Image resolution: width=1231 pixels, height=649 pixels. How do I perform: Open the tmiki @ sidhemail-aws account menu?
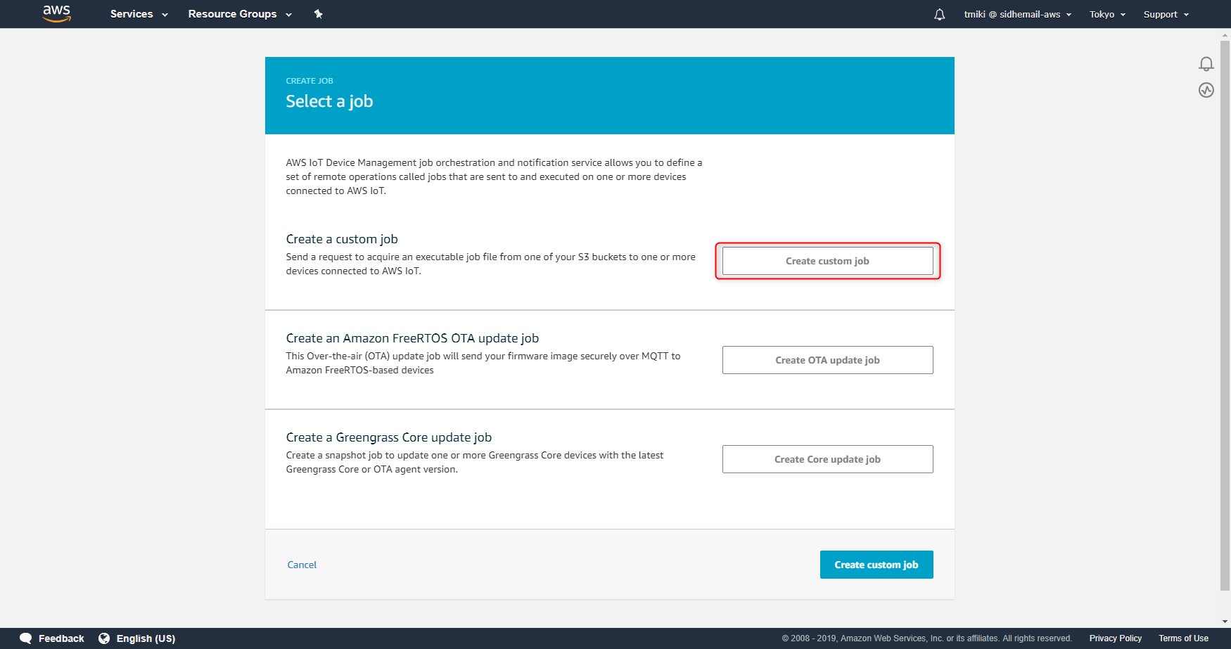point(1017,14)
